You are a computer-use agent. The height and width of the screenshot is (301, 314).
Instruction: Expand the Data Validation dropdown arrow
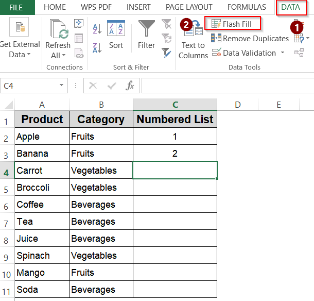coord(283,53)
